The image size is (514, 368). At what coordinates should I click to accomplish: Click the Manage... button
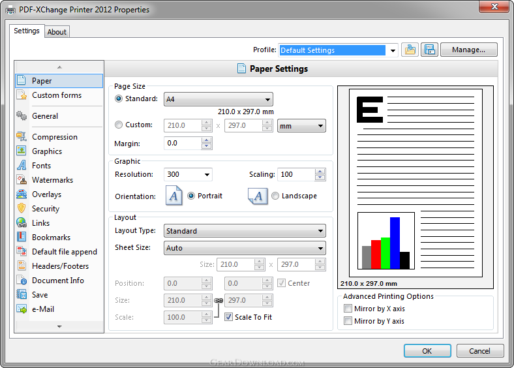[469, 50]
